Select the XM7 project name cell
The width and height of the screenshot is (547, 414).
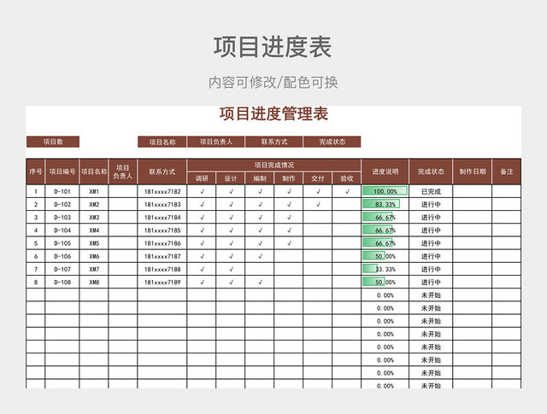pos(94,270)
